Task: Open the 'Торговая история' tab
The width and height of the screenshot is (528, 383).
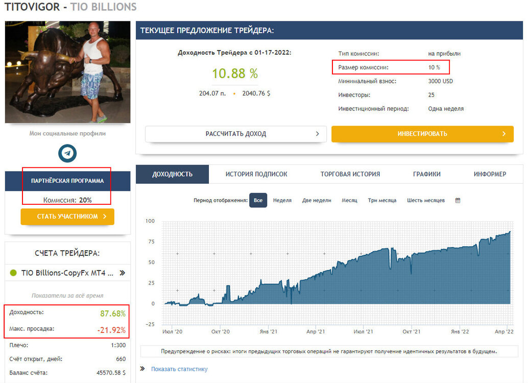Action: tap(350, 174)
